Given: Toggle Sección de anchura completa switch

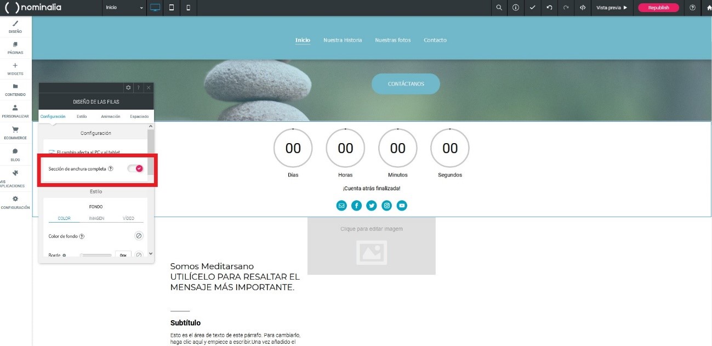Looking at the screenshot, I should point(135,168).
